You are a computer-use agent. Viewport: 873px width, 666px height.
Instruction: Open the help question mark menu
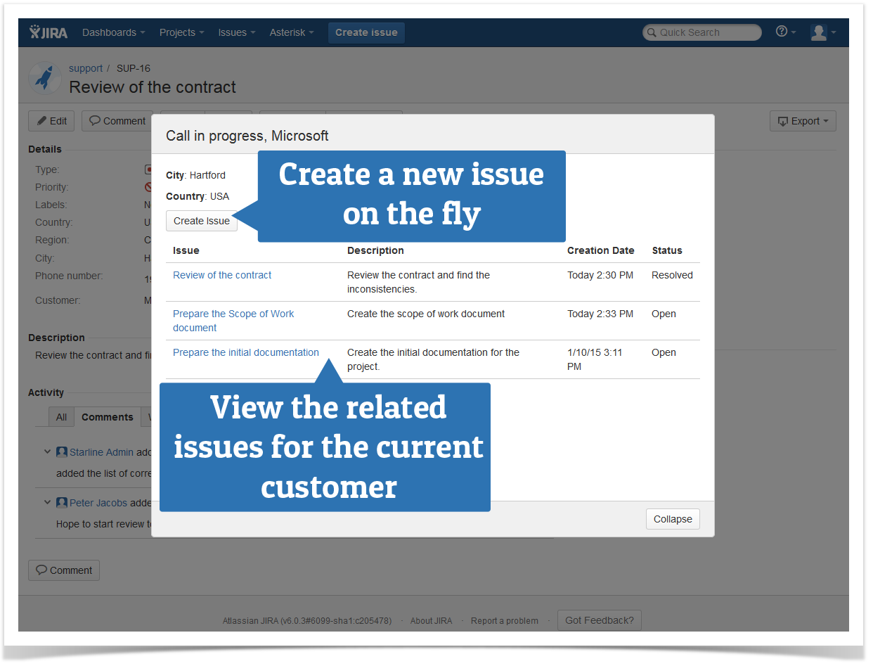click(785, 32)
